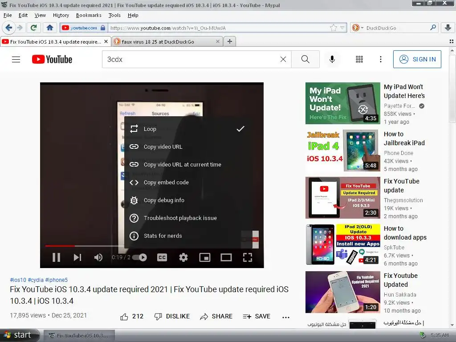Screen dimensions: 456x342
Task: Open the #cydia hashtag link
Action: tap(36, 280)
